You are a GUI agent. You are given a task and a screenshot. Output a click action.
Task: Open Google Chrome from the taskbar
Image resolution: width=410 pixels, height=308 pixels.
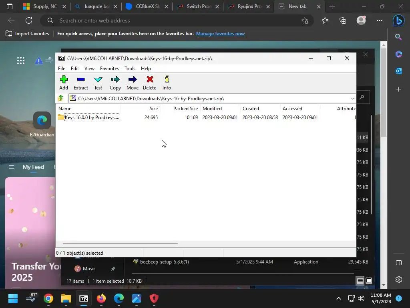click(48, 298)
